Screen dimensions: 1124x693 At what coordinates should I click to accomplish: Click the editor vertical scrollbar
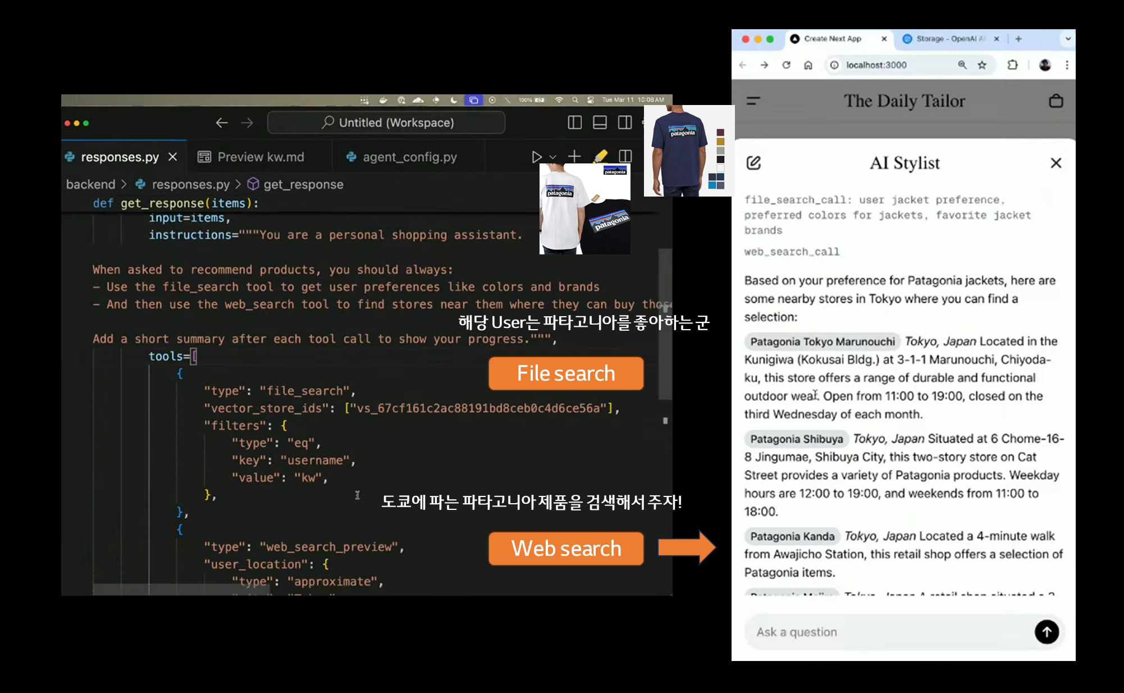[x=665, y=323]
